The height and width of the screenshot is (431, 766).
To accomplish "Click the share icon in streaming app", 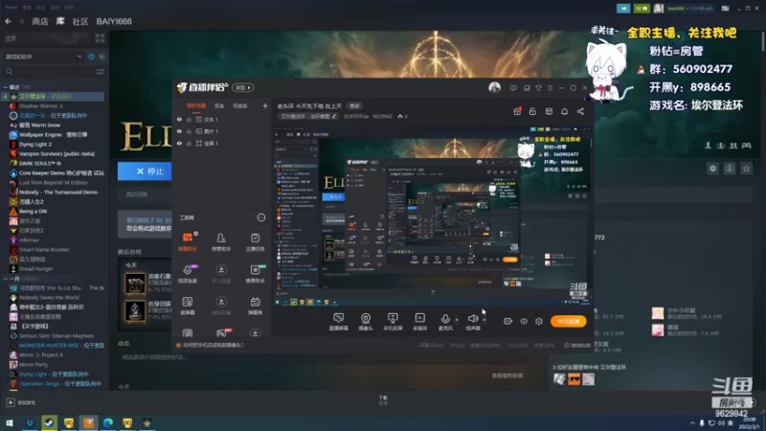I will [580, 111].
